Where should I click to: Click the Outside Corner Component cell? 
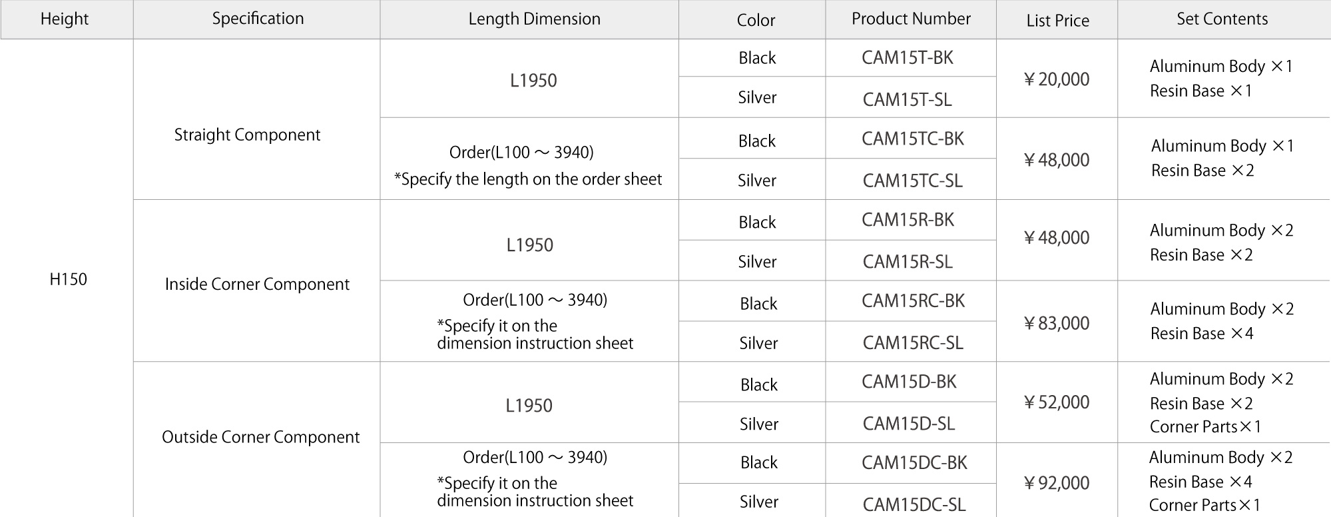click(x=260, y=437)
